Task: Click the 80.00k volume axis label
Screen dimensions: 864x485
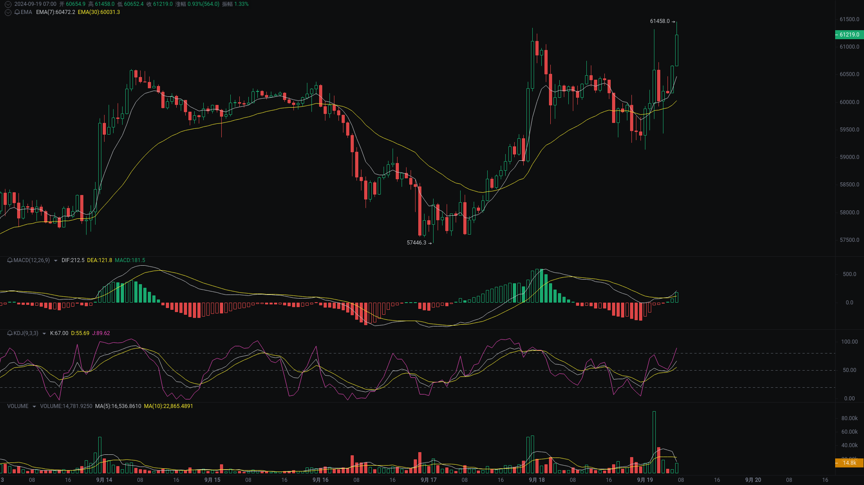Action: pyautogui.click(x=849, y=418)
